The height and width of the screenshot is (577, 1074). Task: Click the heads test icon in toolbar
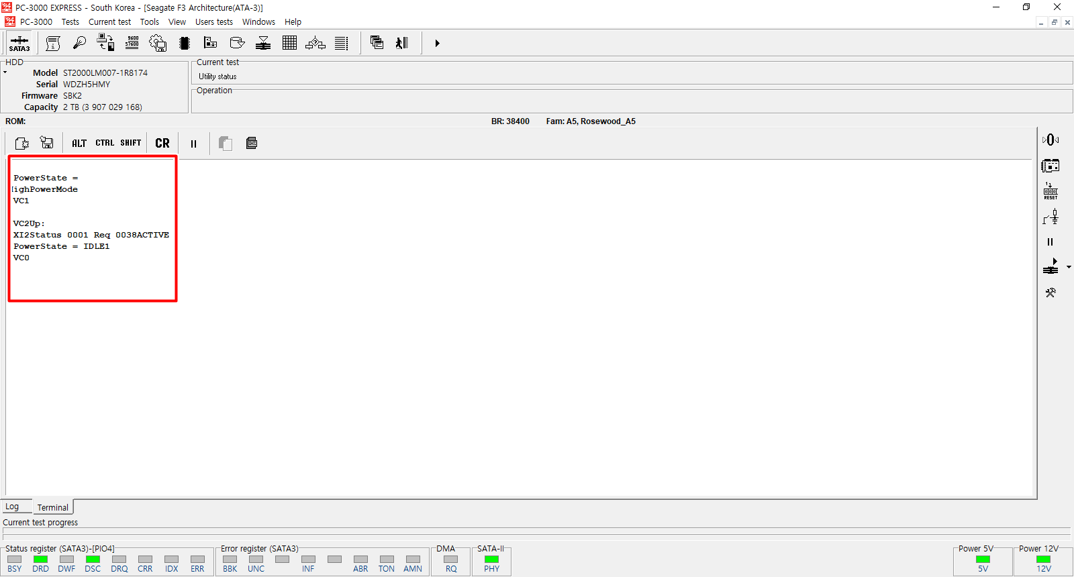pyautogui.click(x=263, y=43)
